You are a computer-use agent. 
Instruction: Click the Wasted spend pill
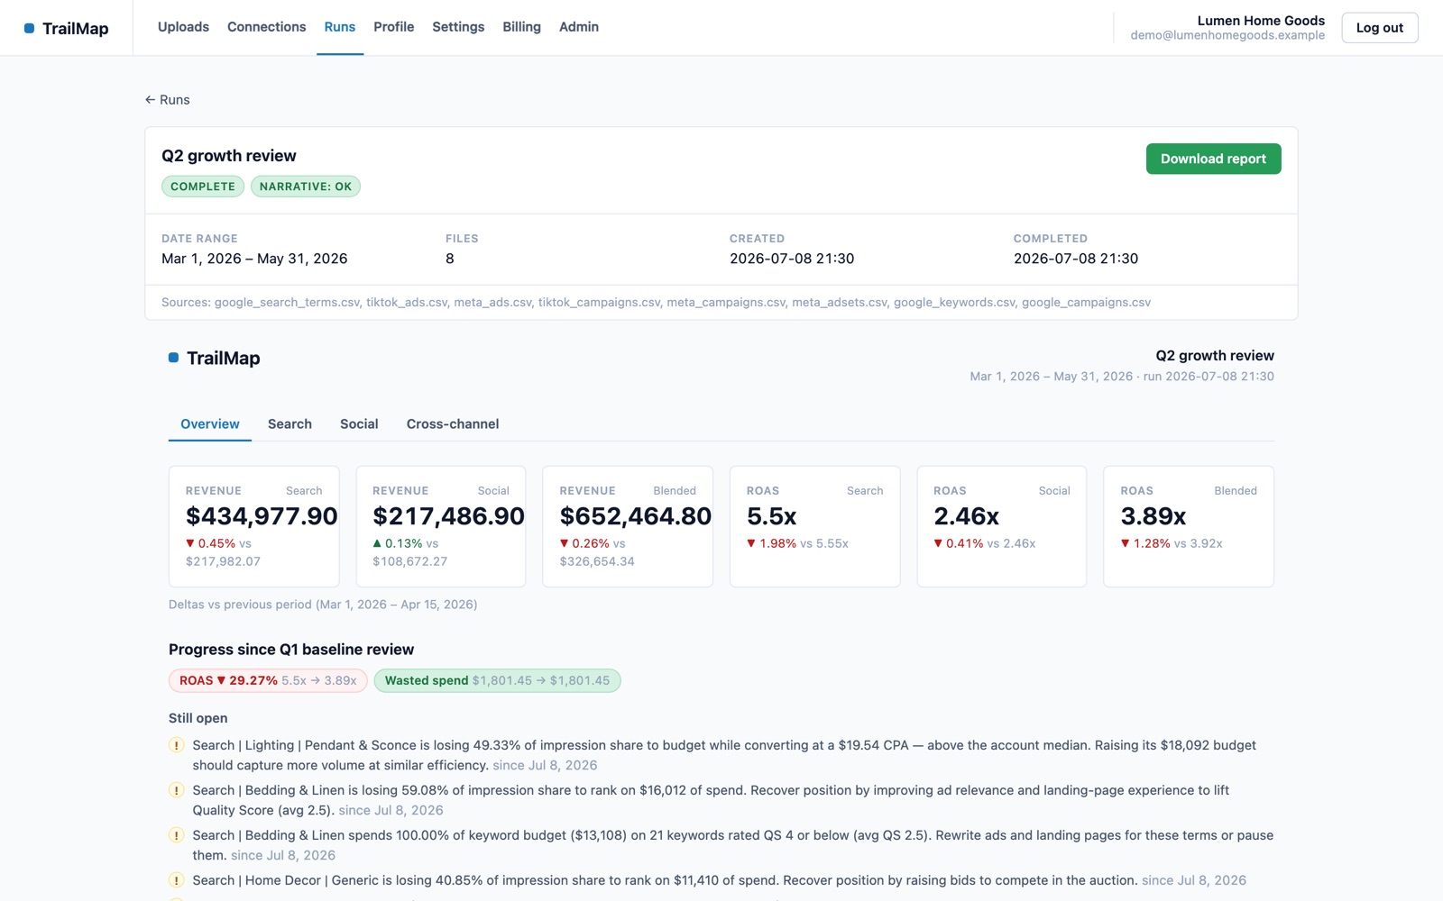click(497, 680)
